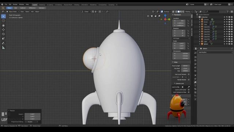Click the green Y axis gizmo
Viewport: 234px width, 132px height.
pyautogui.click(x=169, y=19)
